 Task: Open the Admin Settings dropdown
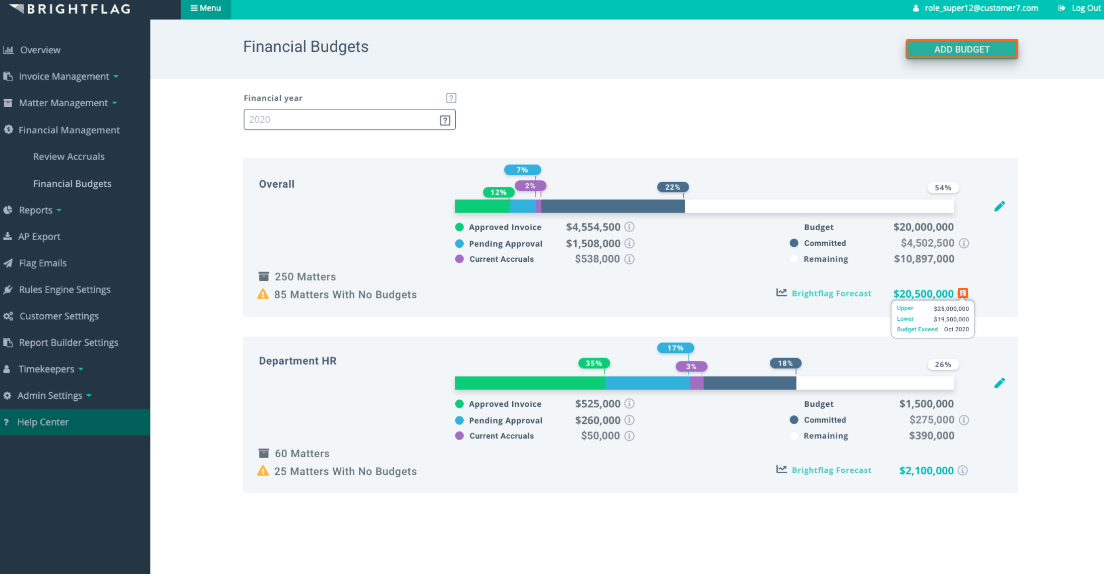(49, 395)
